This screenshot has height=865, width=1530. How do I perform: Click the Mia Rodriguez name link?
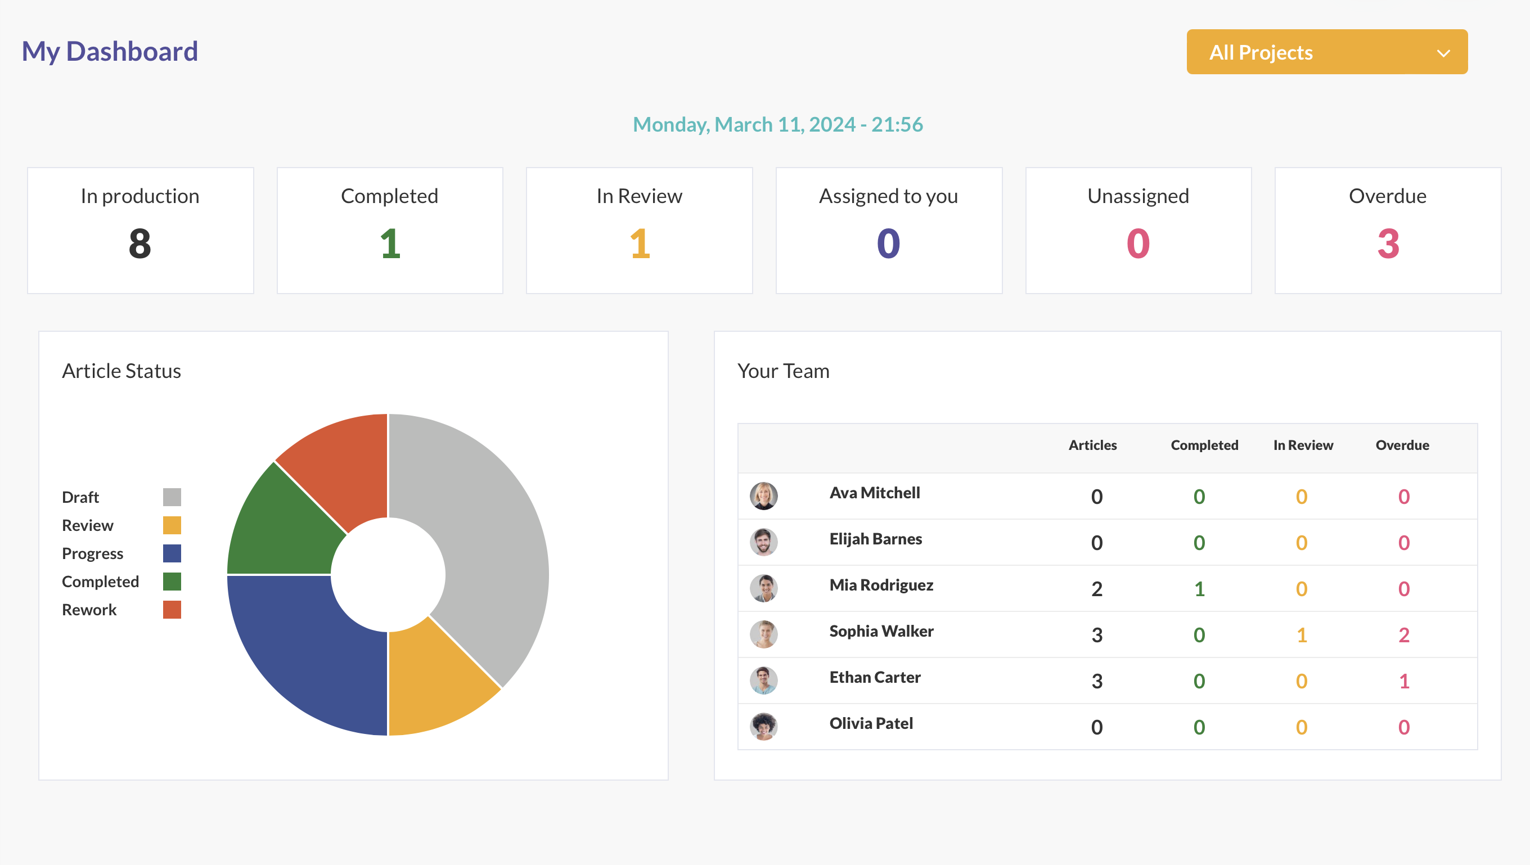[x=881, y=585]
